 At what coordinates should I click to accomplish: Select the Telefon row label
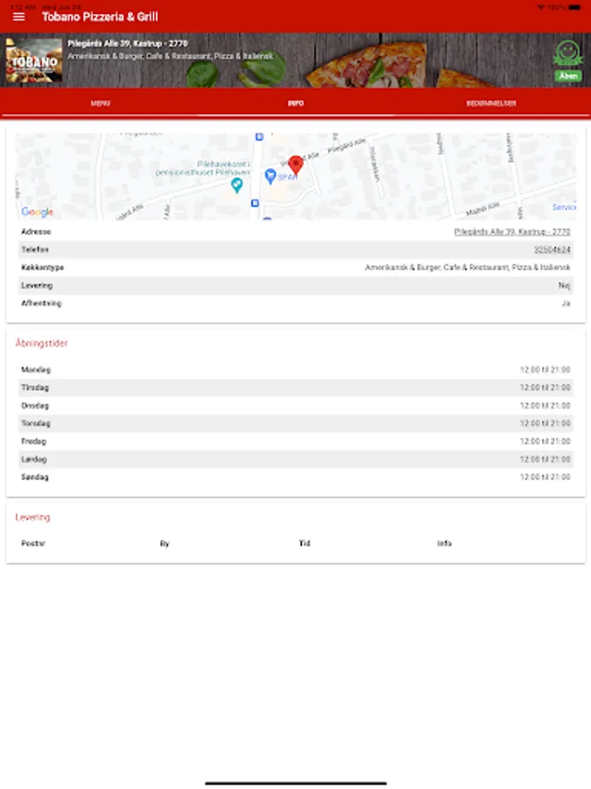point(35,250)
